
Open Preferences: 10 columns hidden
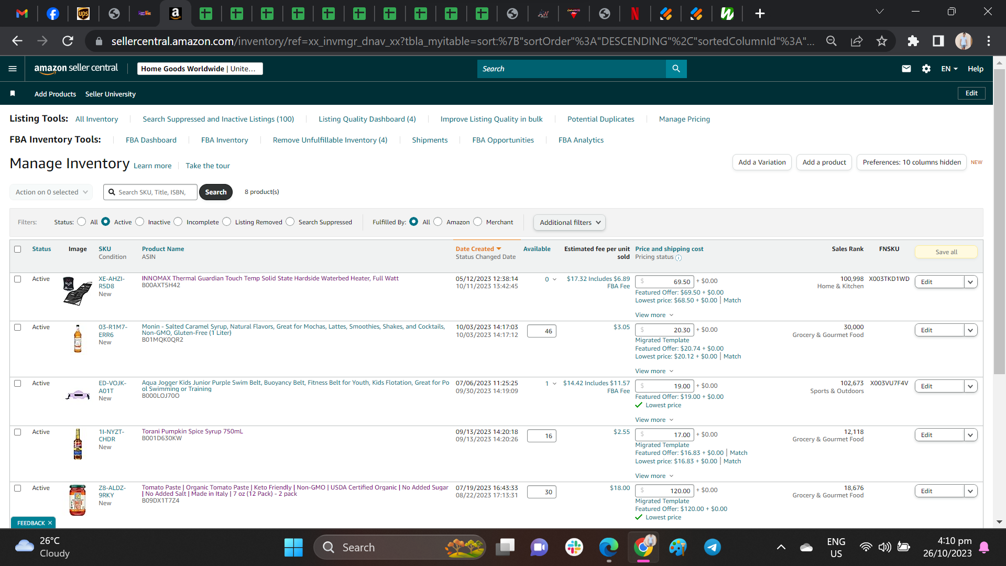click(912, 162)
